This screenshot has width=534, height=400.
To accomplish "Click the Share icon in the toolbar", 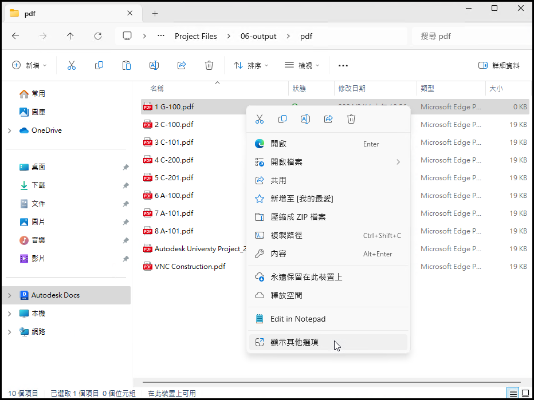I will tap(182, 65).
